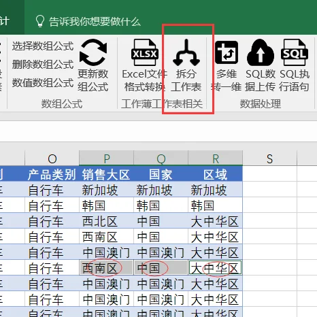
Task: Click the lightbulb Tell Me icon
Action: click(40, 21)
